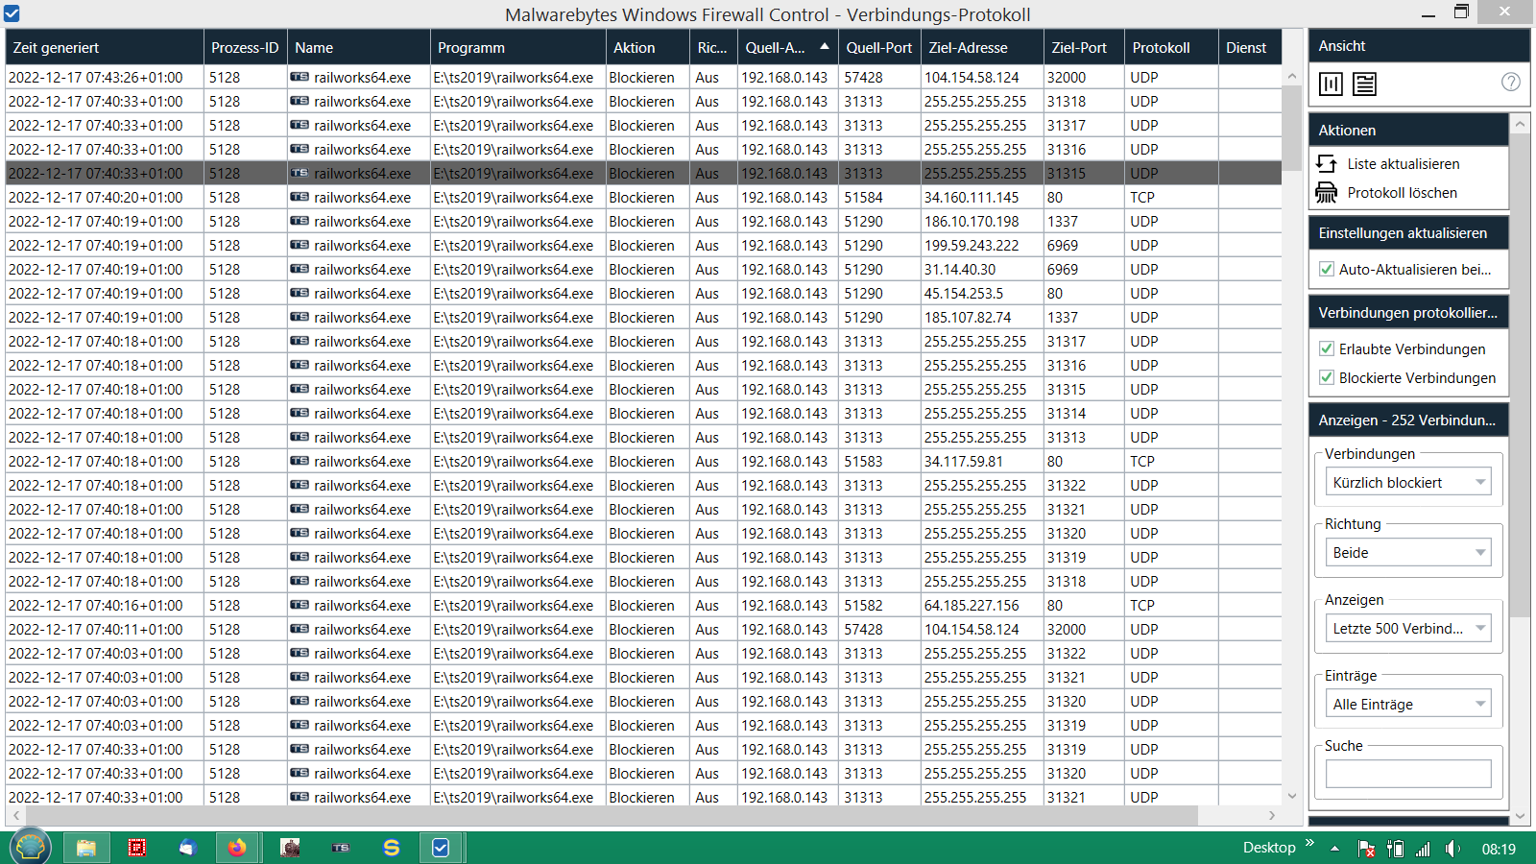
Task: Click the shredder icon beside Protokoll löschen
Action: pos(1327,193)
